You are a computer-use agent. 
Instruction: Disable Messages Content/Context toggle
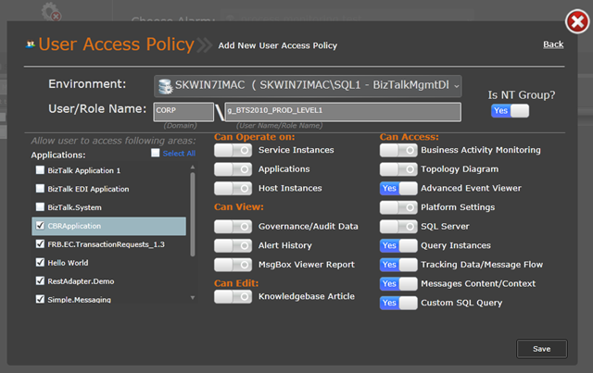tap(398, 284)
